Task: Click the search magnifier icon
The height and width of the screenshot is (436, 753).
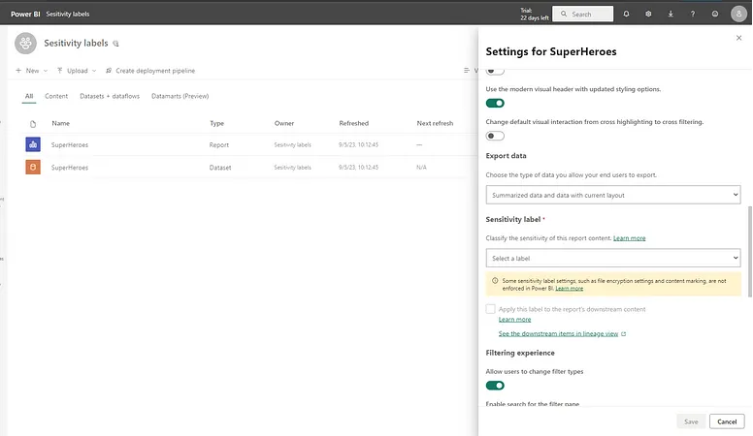Action: [564, 14]
